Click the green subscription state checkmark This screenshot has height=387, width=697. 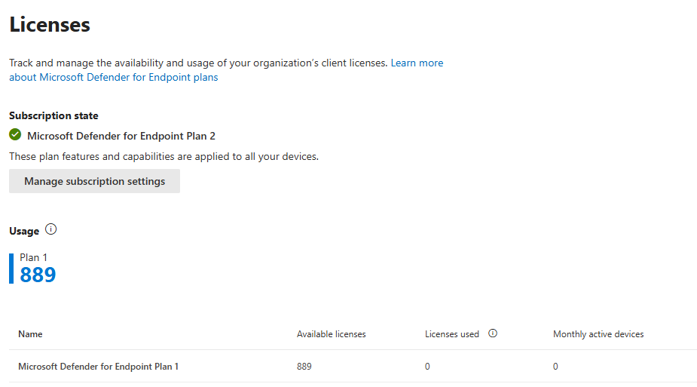pyautogui.click(x=15, y=135)
